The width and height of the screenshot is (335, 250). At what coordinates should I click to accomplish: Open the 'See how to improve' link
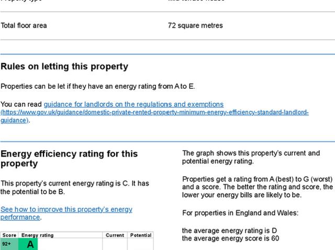tap(66, 209)
